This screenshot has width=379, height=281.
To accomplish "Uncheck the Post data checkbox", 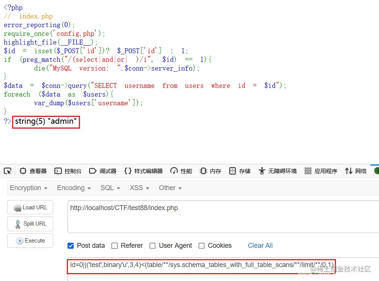I will tap(71, 246).
